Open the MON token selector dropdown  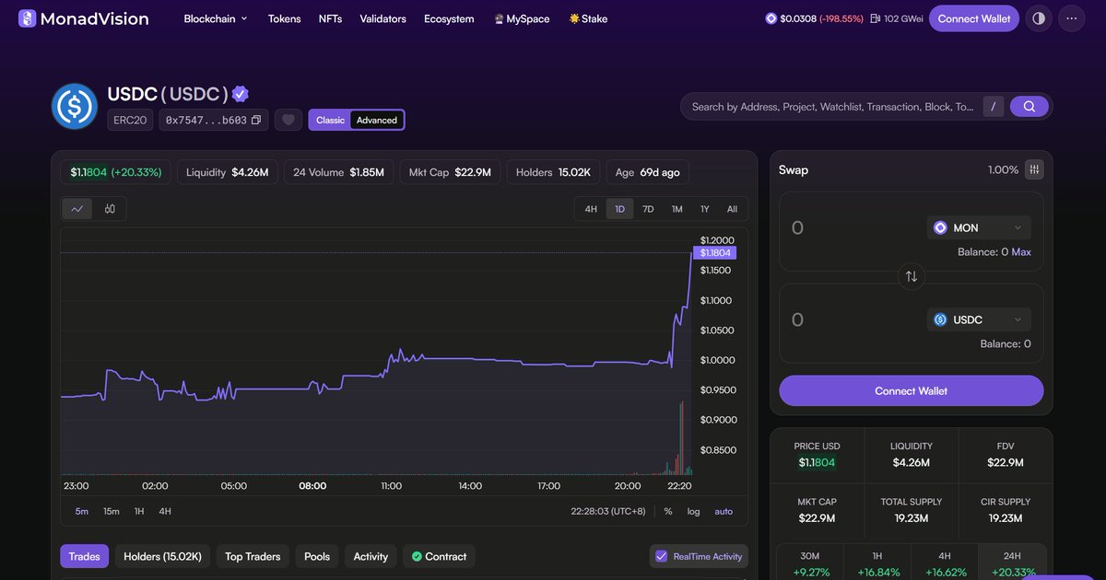pyautogui.click(x=979, y=227)
